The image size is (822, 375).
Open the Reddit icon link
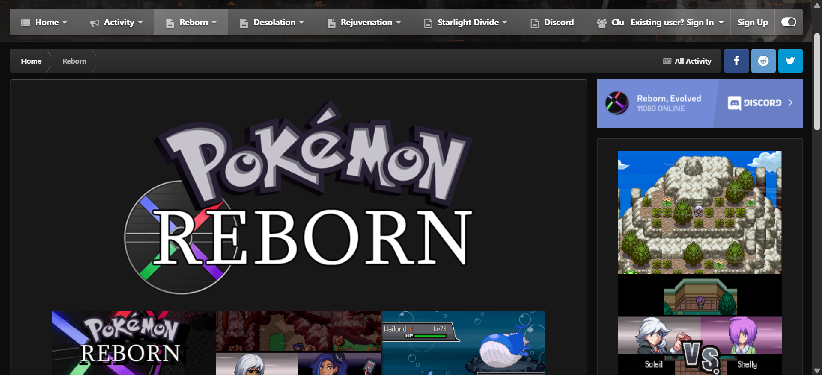763,61
